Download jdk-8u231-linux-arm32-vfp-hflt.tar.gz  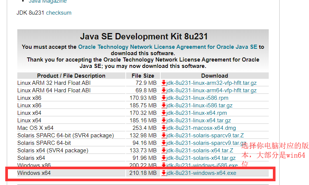(211, 83)
